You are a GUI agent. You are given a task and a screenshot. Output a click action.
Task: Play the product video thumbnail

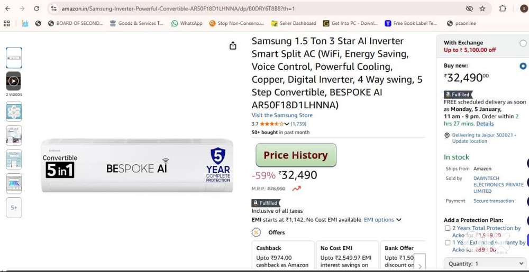(13, 81)
